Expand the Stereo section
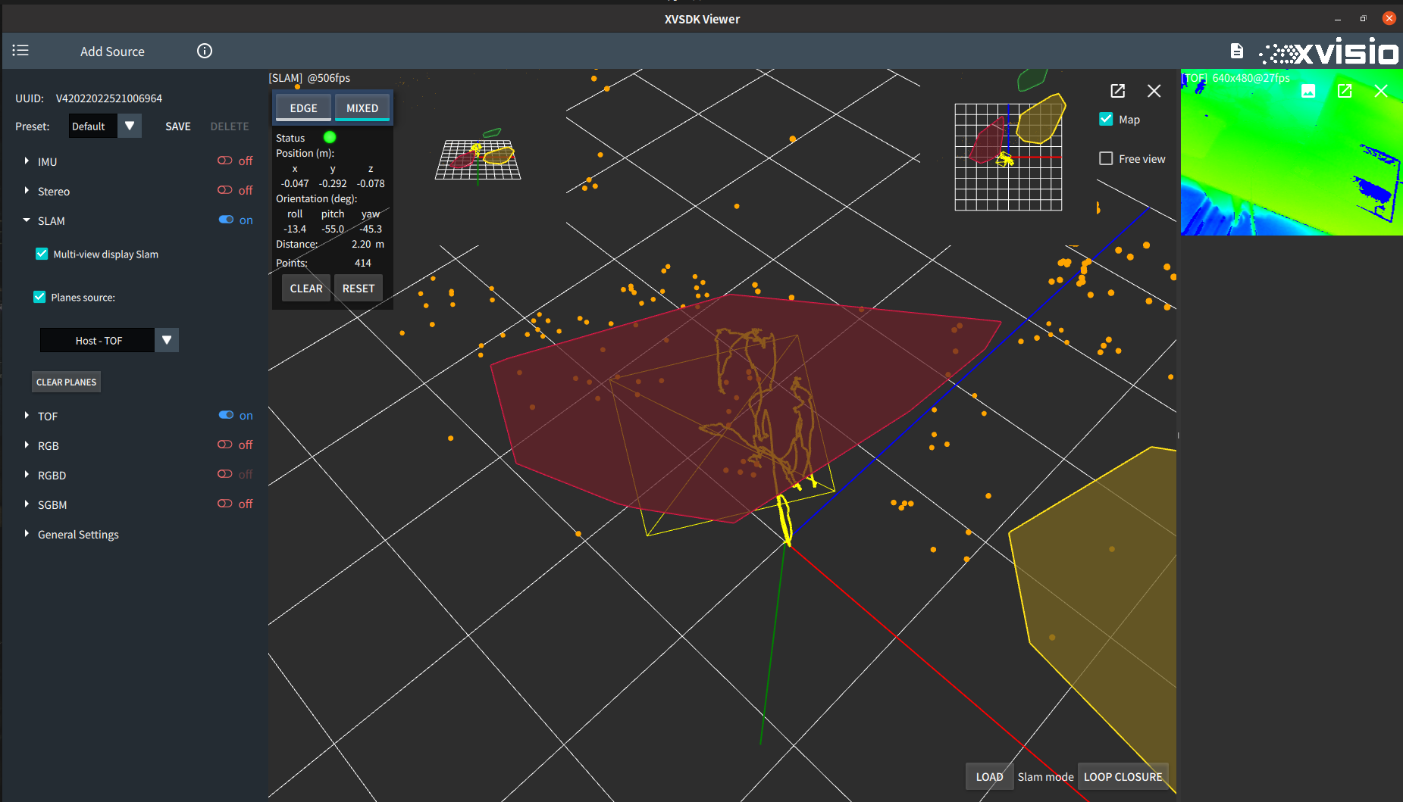 (27, 190)
